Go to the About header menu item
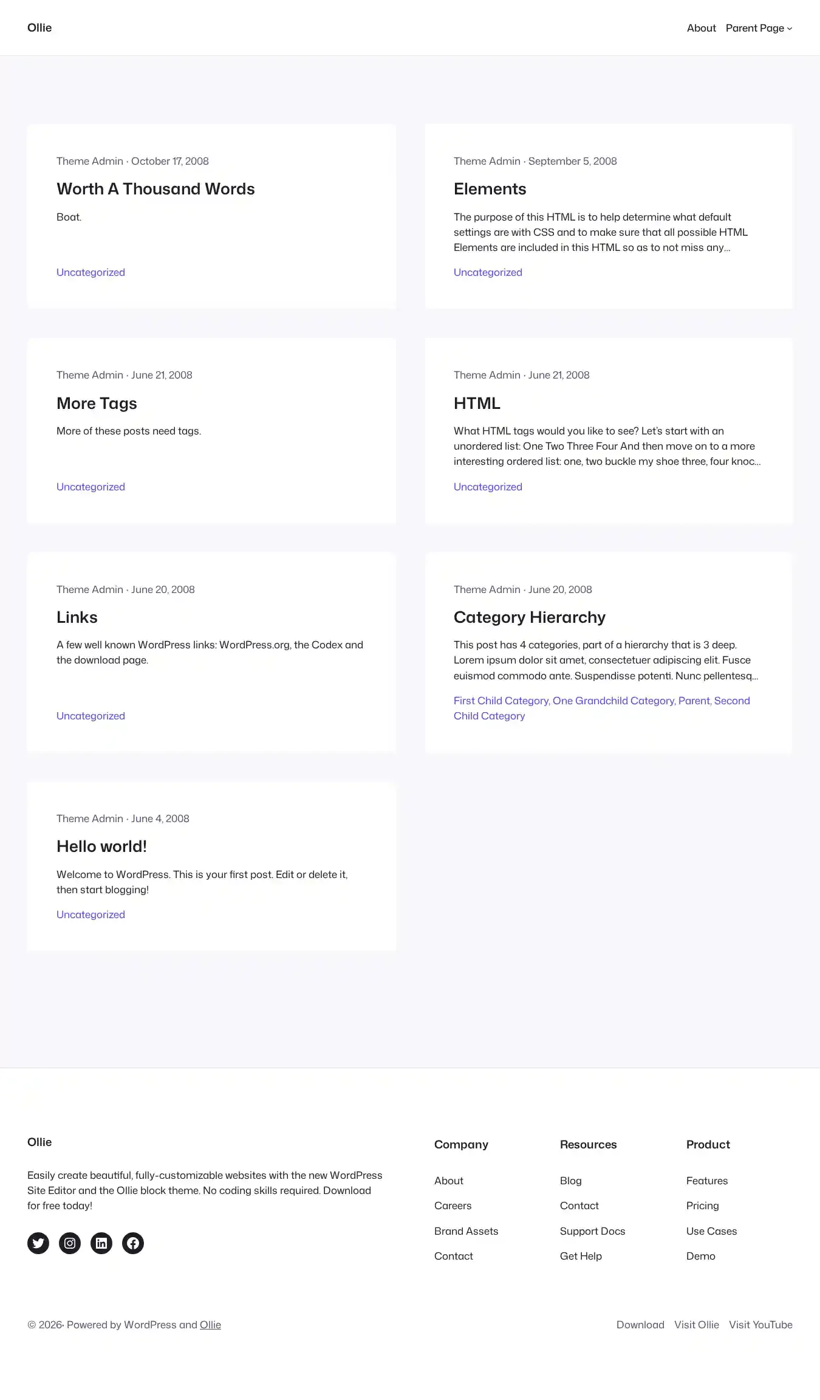Screen dimensions: 820x1400 701,28
